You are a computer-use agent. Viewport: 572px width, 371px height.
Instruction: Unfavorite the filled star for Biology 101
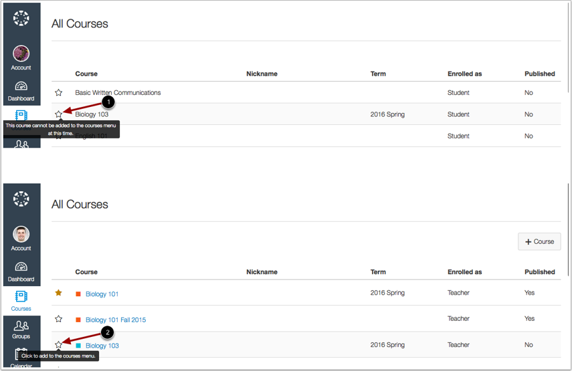[58, 293]
